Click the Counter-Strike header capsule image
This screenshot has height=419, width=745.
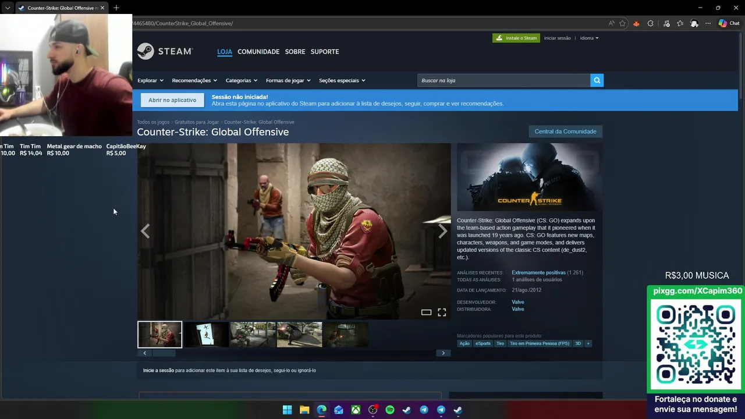[x=530, y=177]
